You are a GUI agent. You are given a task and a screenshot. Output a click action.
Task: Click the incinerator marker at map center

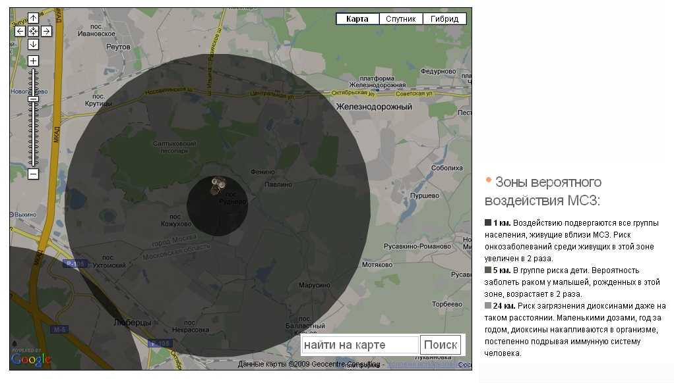[x=218, y=186]
